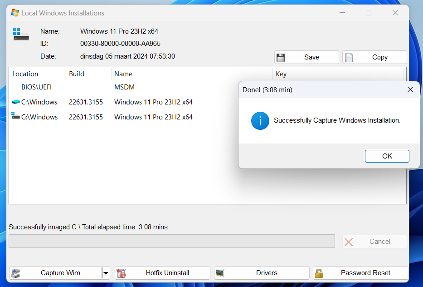Click the blue information icon in dialog

pyautogui.click(x=260, y=121)
